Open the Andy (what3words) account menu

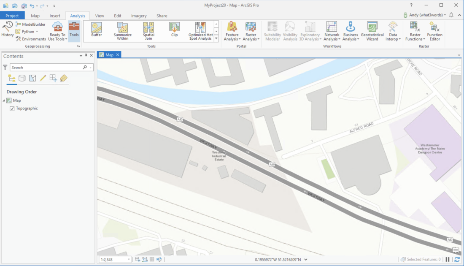coord(424,15)
